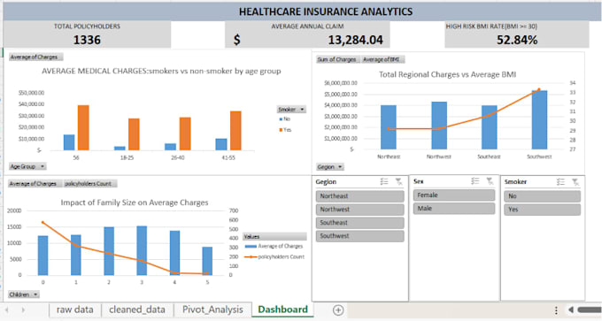
Task: Clear filter on Sex slicer
Action: point(490,181)
